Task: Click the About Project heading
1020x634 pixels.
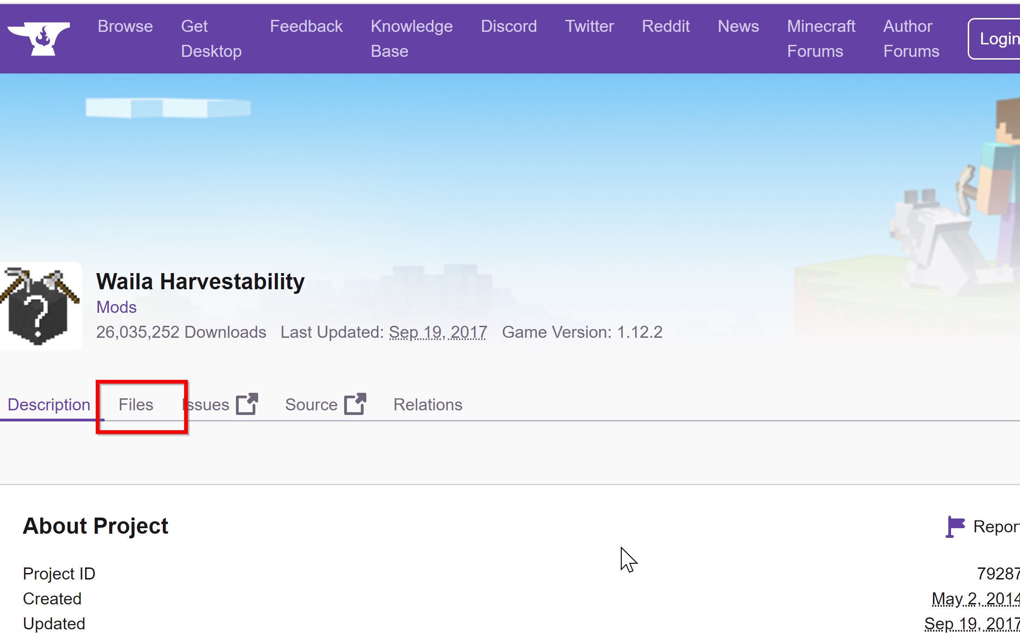Action: tap(95, 526)
